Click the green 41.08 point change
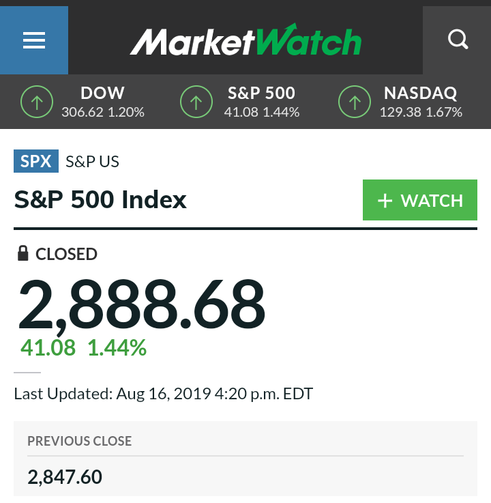Viewport: 491px width, 503px height. click(x=48, y=348)
